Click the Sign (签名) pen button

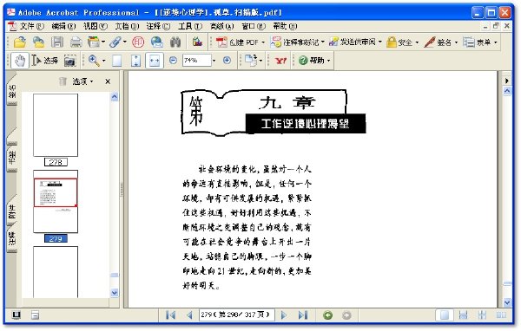(x=440, y=42)
